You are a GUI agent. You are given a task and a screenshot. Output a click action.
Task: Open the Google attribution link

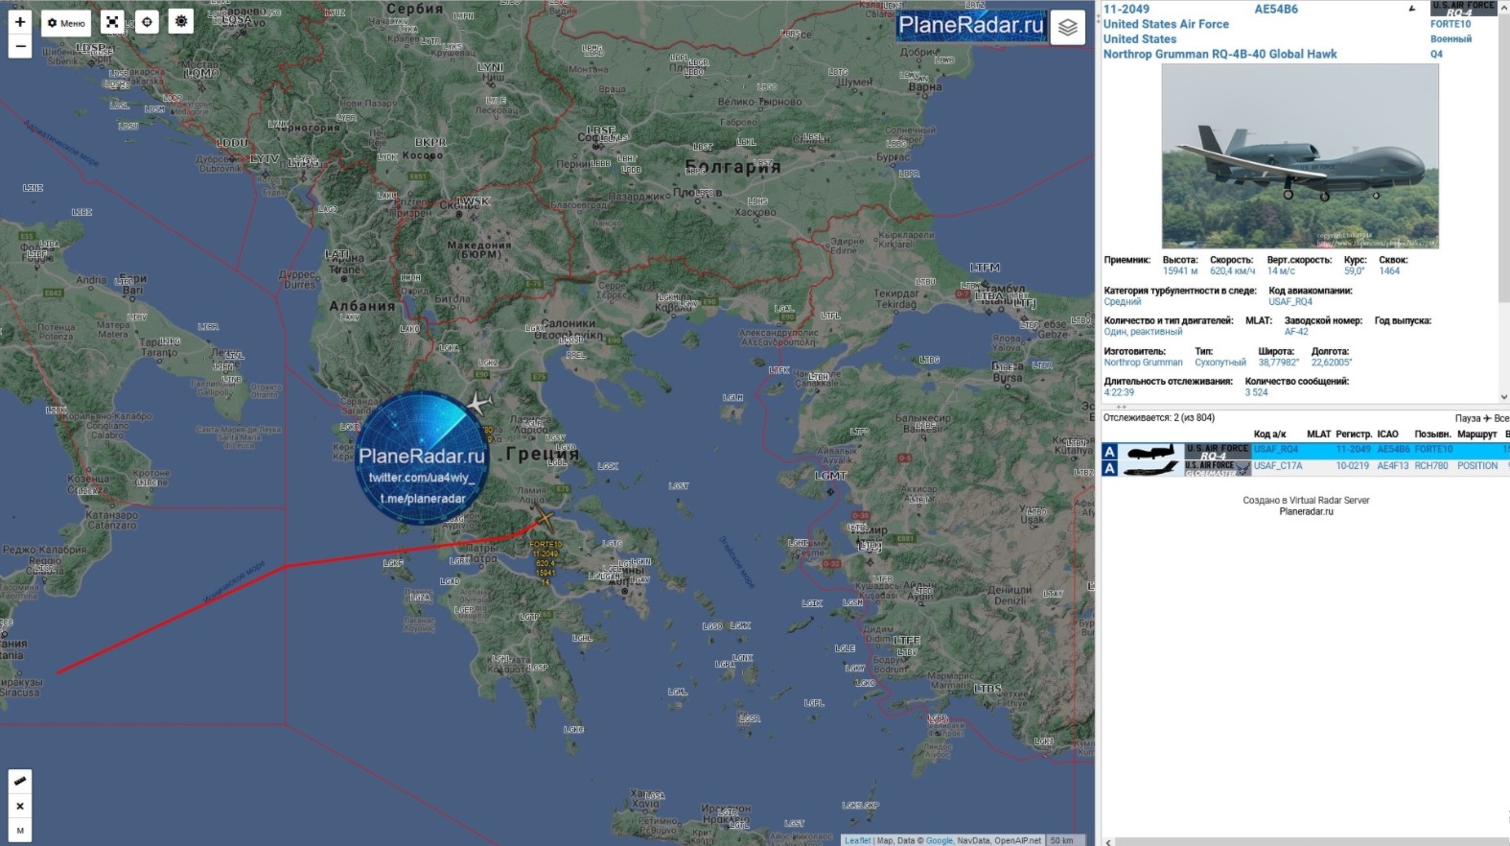pos(939,840)
